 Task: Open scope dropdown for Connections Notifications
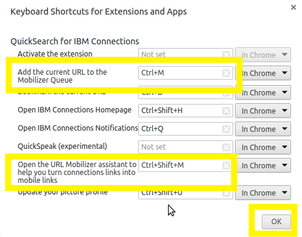pos(263,129)
